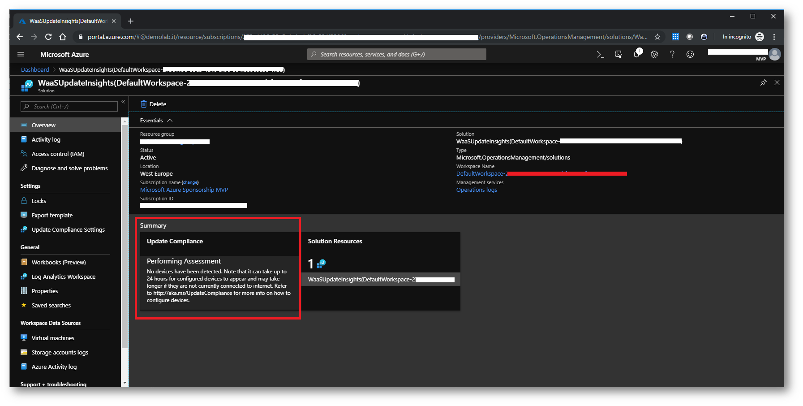
Task: Click the left menu scrollbar down arrow
Action: [x=125, y=383]
